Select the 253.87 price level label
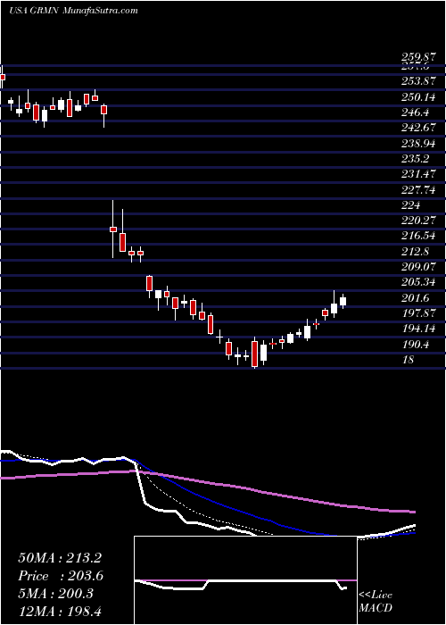Screen dimensions: 446x625 (418, 82)
